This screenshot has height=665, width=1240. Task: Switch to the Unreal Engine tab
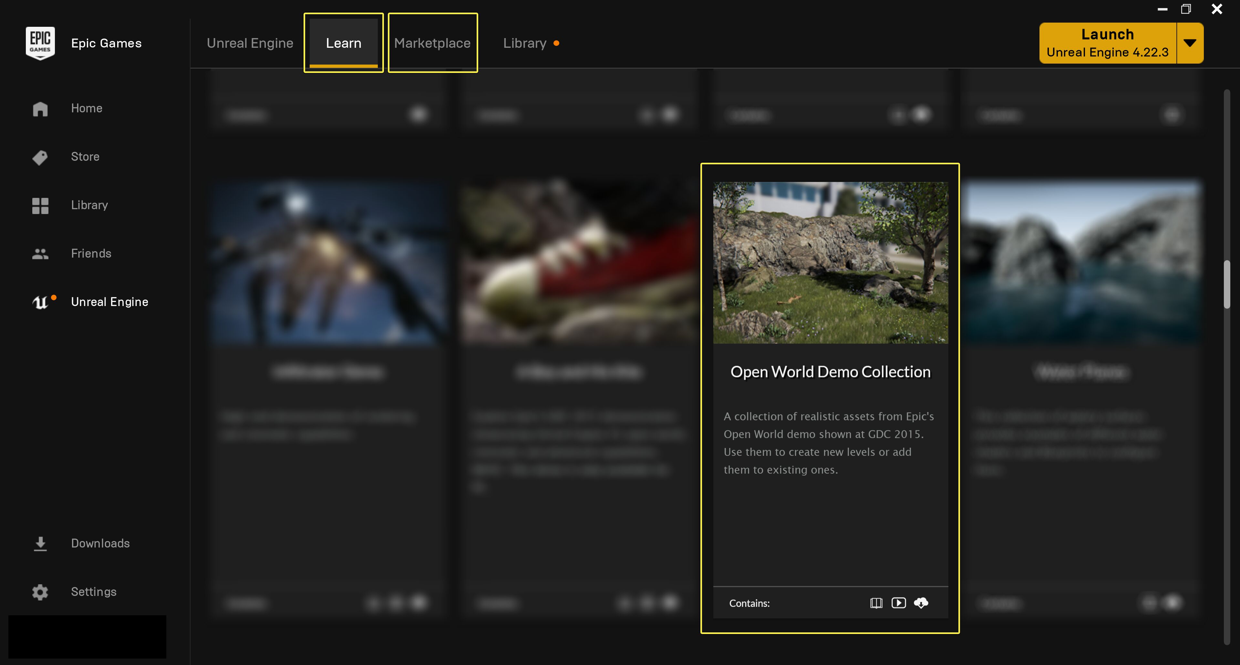pos(250,43)
